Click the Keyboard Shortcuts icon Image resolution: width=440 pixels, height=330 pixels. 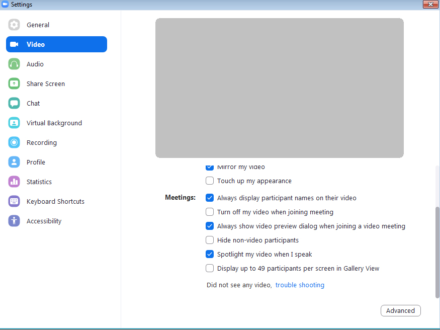(x=14, y=202)
